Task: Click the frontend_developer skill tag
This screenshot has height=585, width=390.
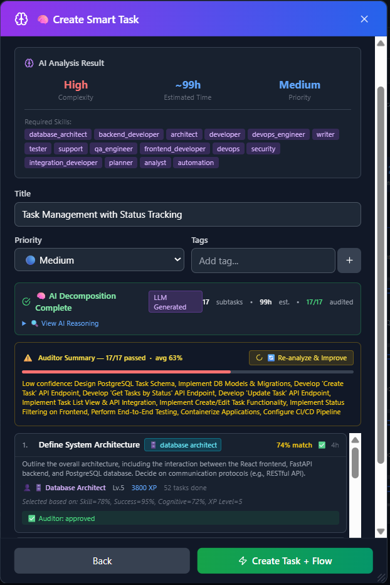Action: pos(175,149)
